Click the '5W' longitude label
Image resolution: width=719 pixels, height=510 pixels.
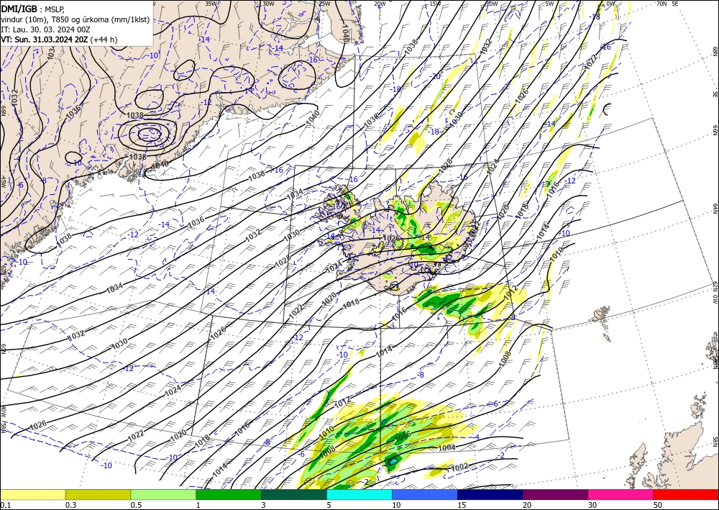click(550, 3)
